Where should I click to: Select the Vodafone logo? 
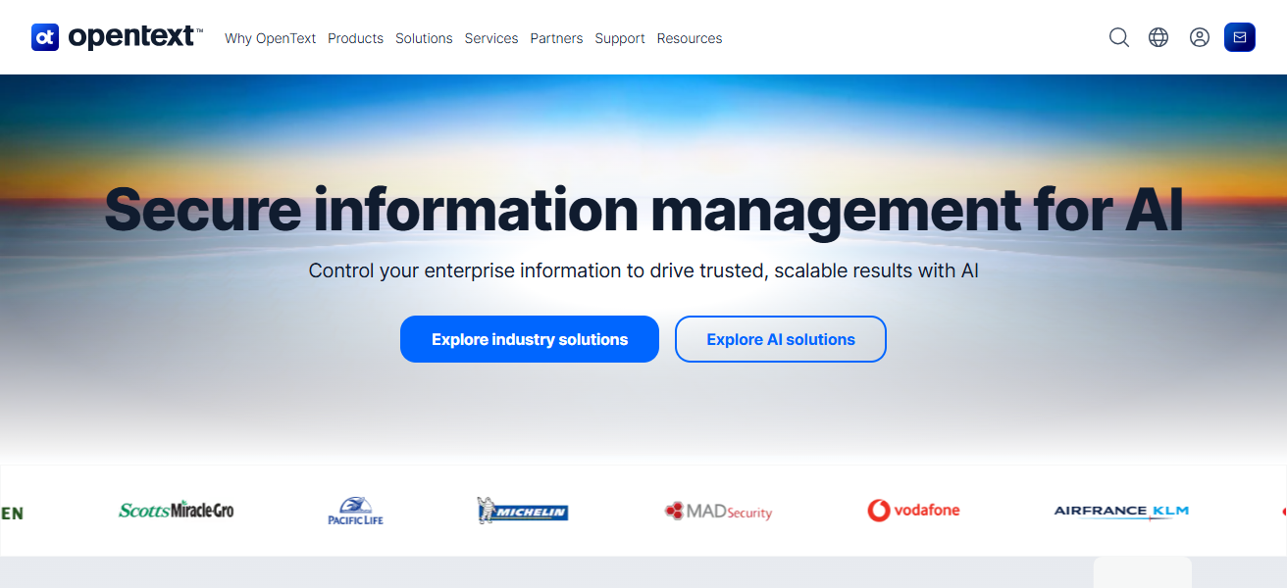tap(913, 510)
